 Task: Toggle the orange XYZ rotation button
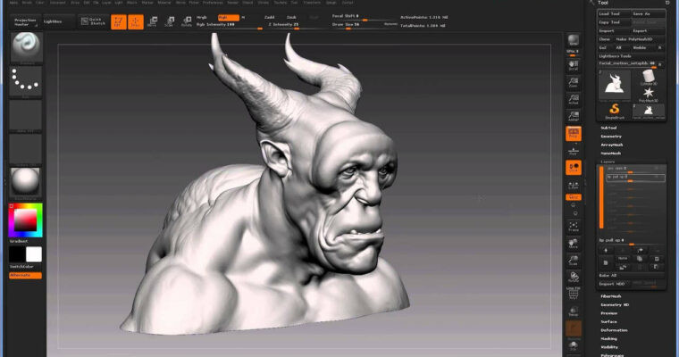coord(574,197)
